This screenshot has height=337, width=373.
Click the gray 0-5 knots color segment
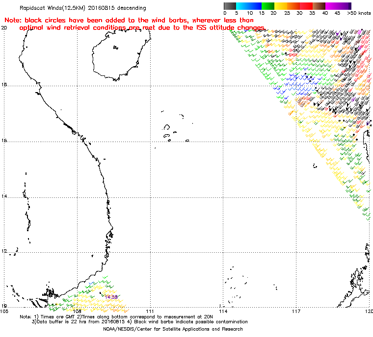tap(230, 6)
